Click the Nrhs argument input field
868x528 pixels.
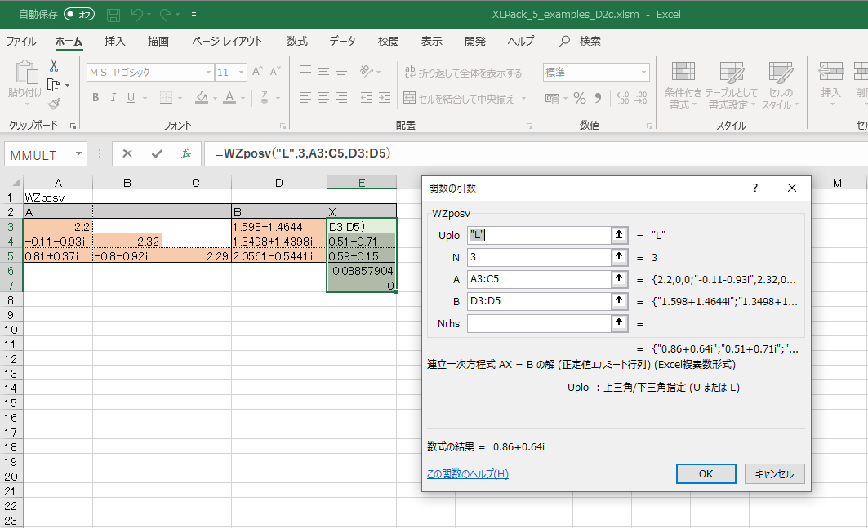[x=538, y=324]
